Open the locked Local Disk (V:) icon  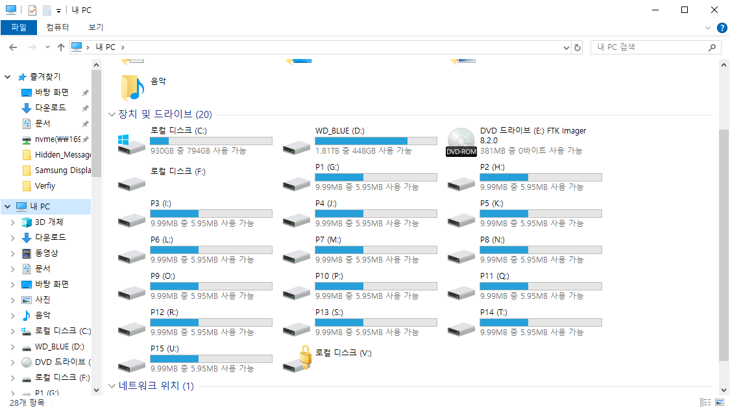tap(297, 358)
